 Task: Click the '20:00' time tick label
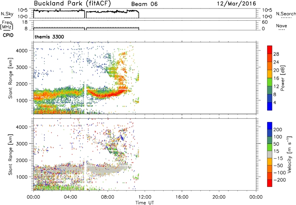(x=219, y=197)
